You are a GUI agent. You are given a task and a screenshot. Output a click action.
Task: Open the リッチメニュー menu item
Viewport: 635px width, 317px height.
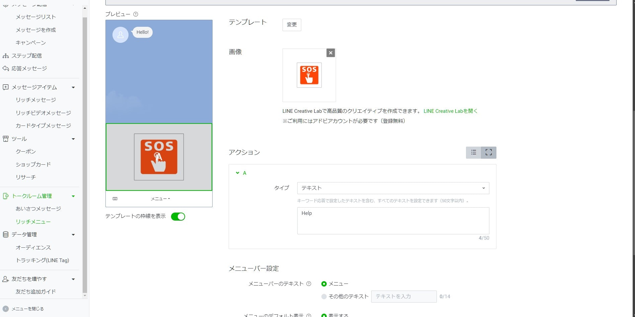point(33,221)
